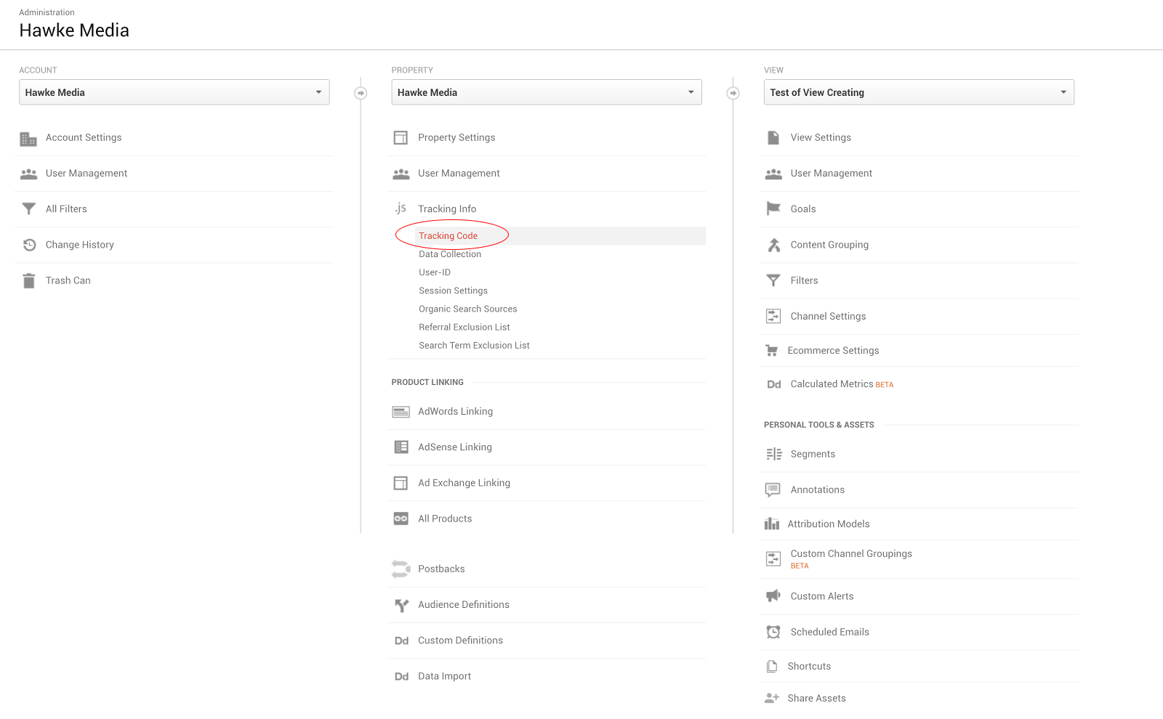Click the Channel Settings icon
Viewport: 1163px width, 719px height.
(773, 317)
